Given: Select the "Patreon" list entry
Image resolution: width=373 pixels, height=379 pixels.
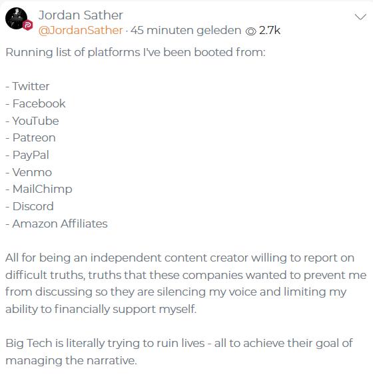Looking at the screenshot, I should coord(31,137).
